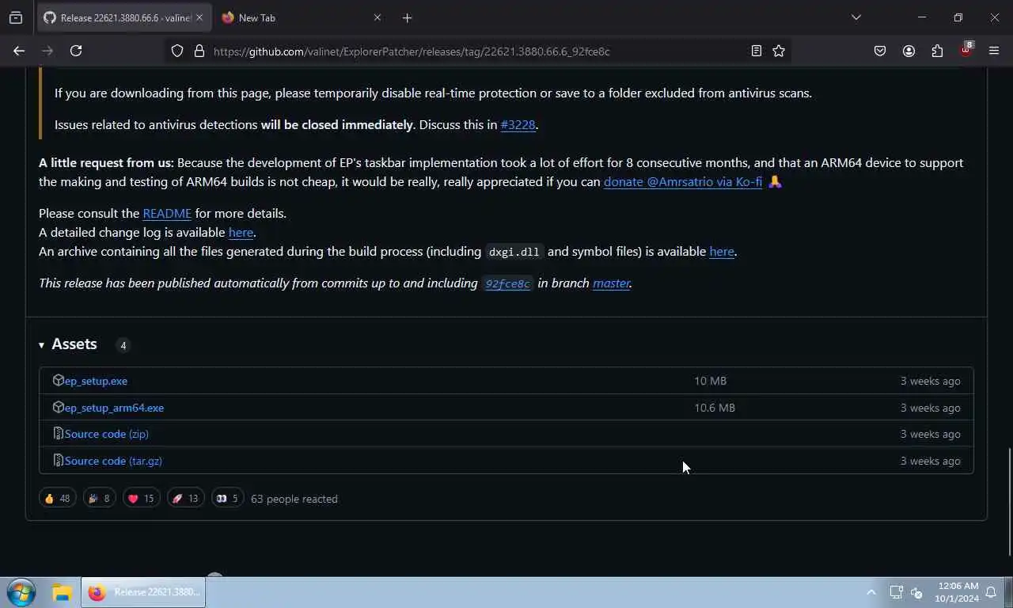The image size is (1013, 608).
Task: Click the site padlock security icon
Action: (x=199, y=51)
